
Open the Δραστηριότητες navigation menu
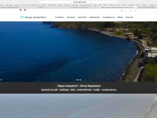tap(95, 17)
